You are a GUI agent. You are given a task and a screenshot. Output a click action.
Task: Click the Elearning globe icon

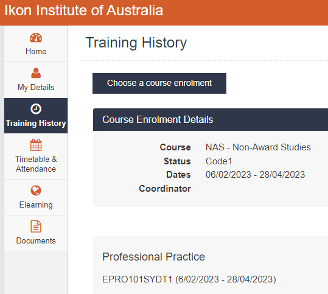(x=36, y=191)
